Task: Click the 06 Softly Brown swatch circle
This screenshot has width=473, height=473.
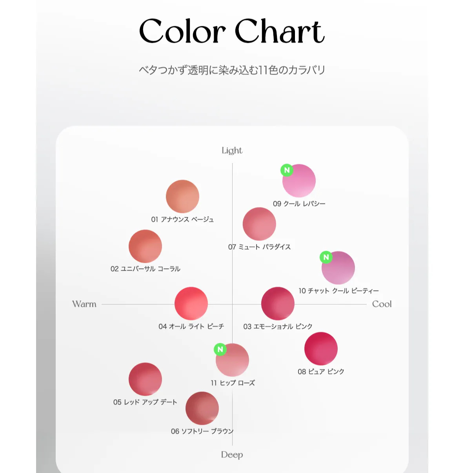Action: coord(202,408)
